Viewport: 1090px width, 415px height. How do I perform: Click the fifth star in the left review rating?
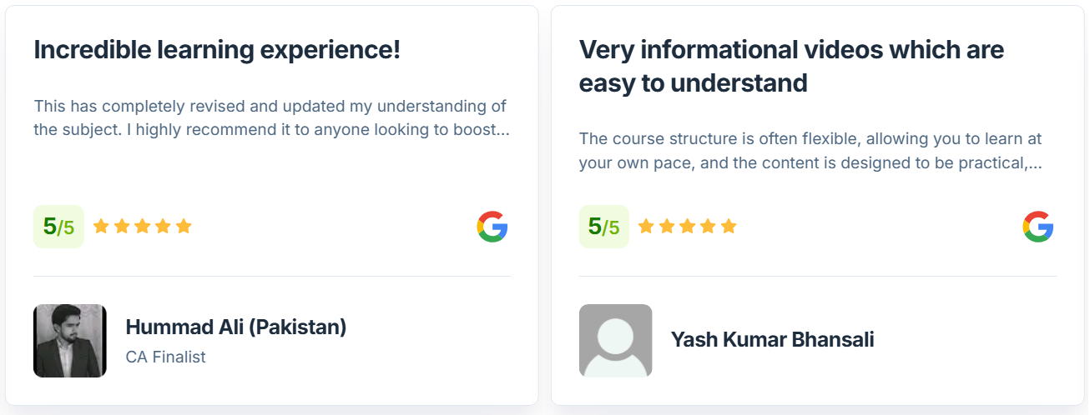coord(184,226)
